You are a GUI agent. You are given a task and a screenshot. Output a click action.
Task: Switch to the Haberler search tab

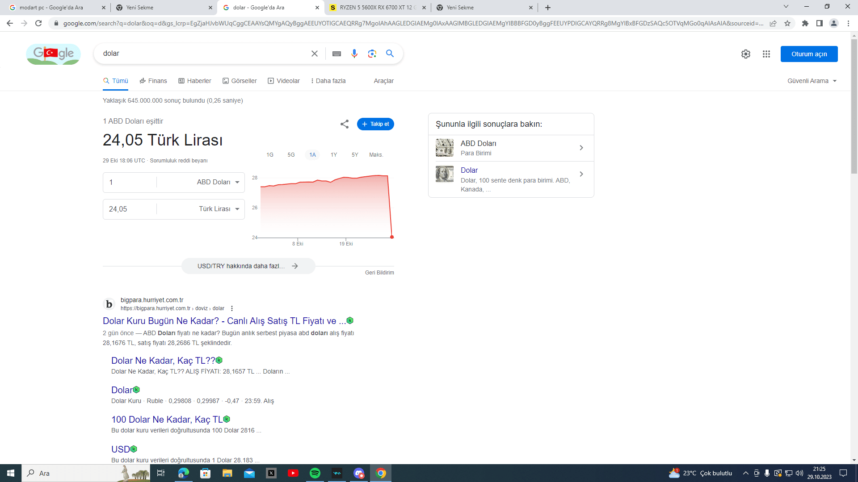[x=194, y=81]
